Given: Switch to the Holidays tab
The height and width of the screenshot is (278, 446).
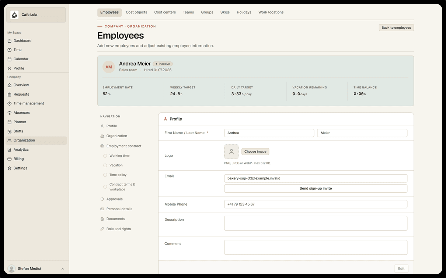Looking at the screenshot, I should 244,13.
